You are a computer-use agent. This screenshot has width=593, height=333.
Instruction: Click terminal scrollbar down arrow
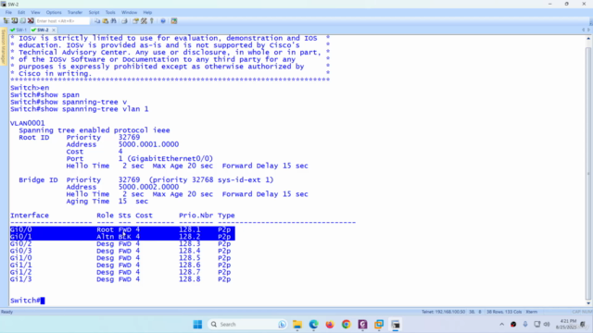click(x=588, y=303)
